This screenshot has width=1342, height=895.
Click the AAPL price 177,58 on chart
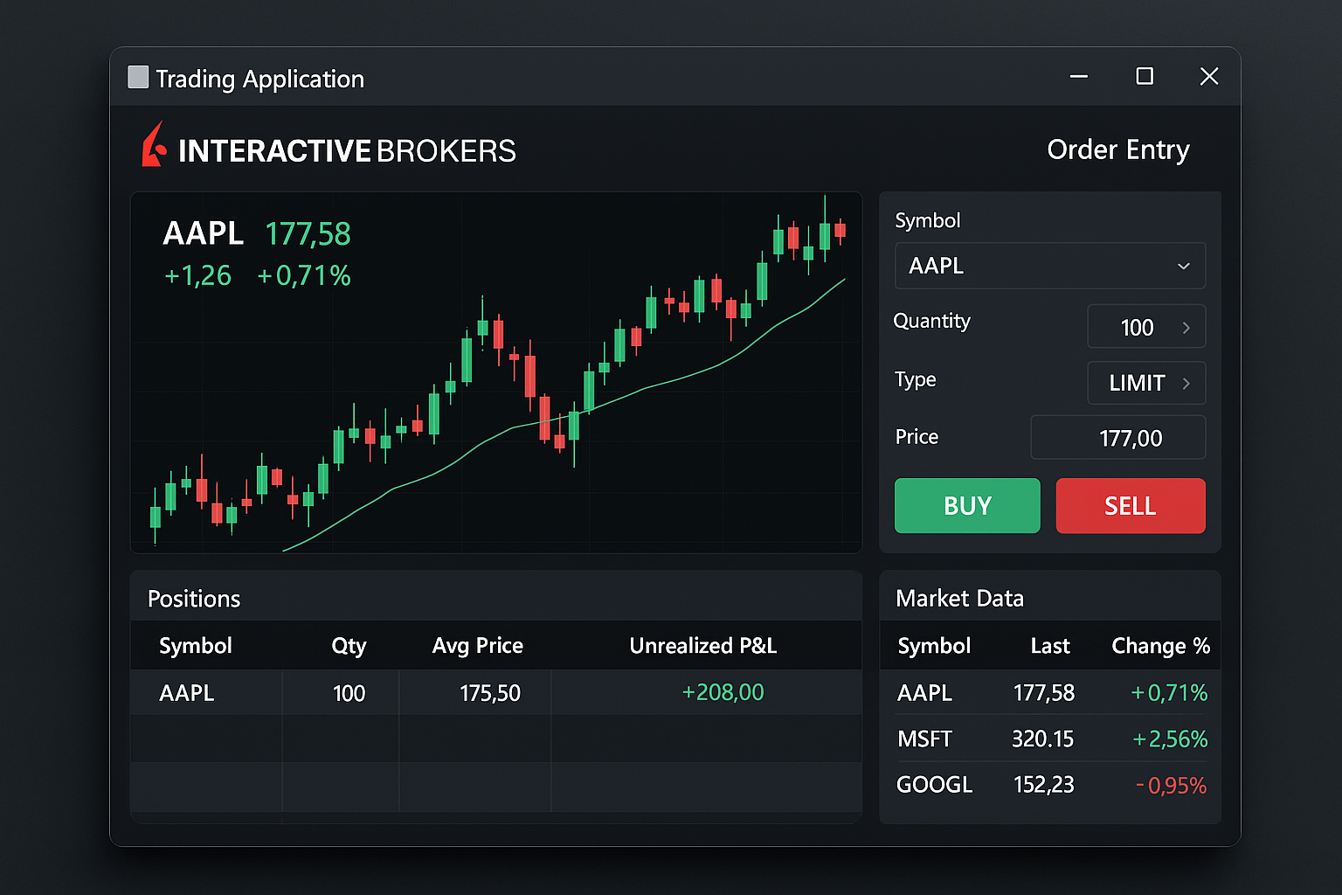click(x=308, y=234)
